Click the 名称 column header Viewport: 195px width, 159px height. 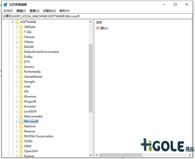tap(99, 22)
